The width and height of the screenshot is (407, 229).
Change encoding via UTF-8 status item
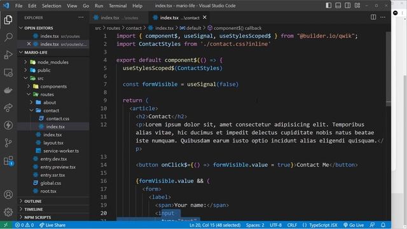point(275,225)
